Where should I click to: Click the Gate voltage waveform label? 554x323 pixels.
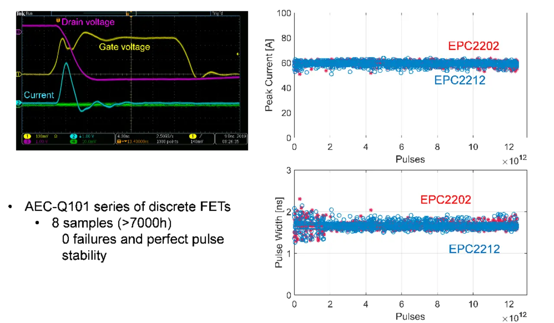click(125, 46)
